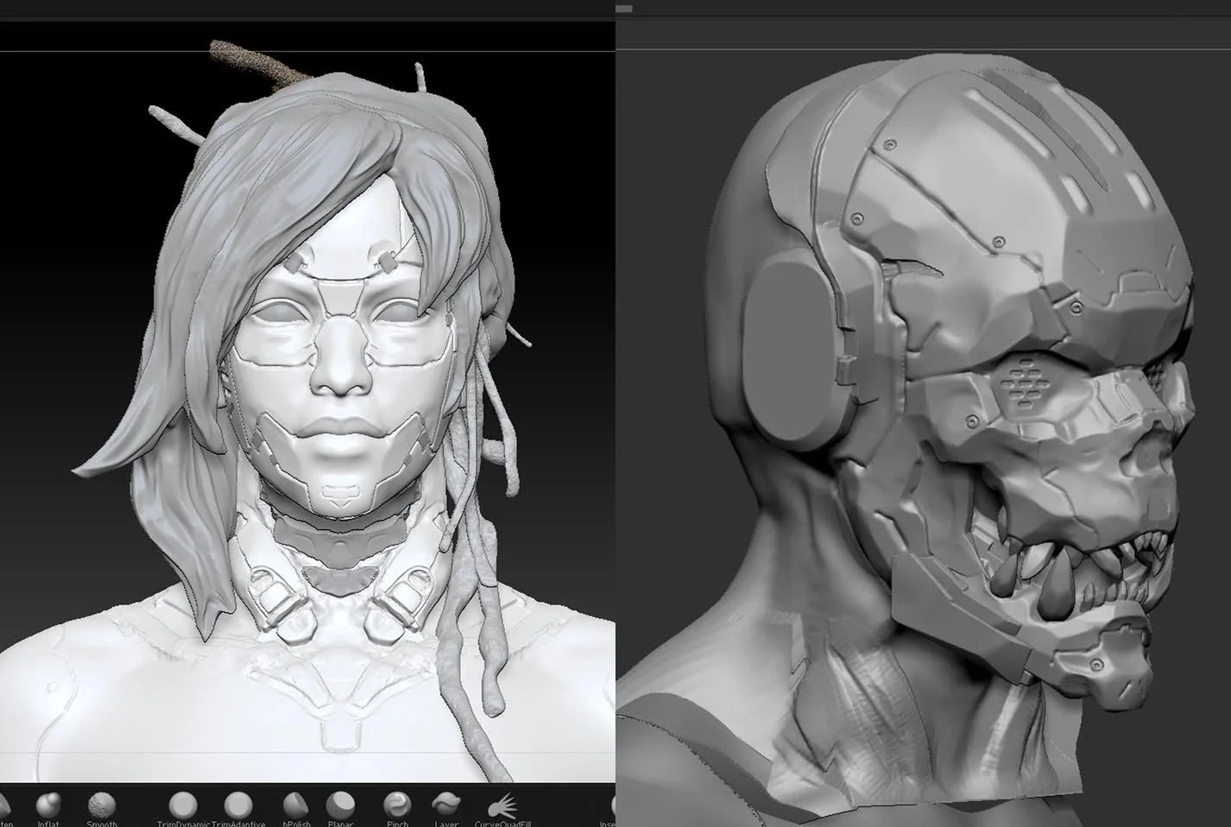Select the TrimAdaptive brush
Screen dimensions: 1231x827
click(x=238, y=807)
